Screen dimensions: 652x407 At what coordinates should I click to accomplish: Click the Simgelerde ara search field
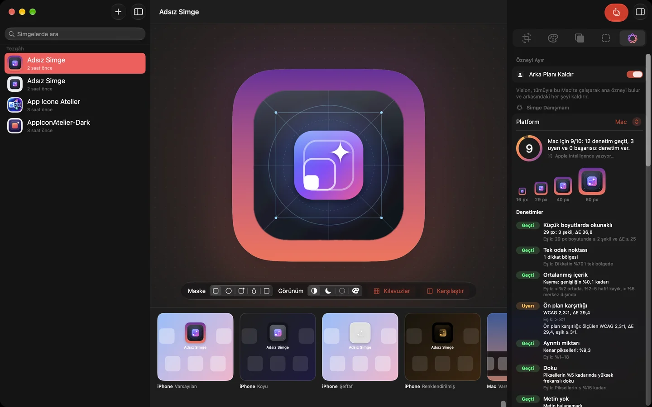[75, 34]
